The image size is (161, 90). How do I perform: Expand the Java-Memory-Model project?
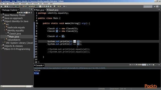[x=2, y=15]
